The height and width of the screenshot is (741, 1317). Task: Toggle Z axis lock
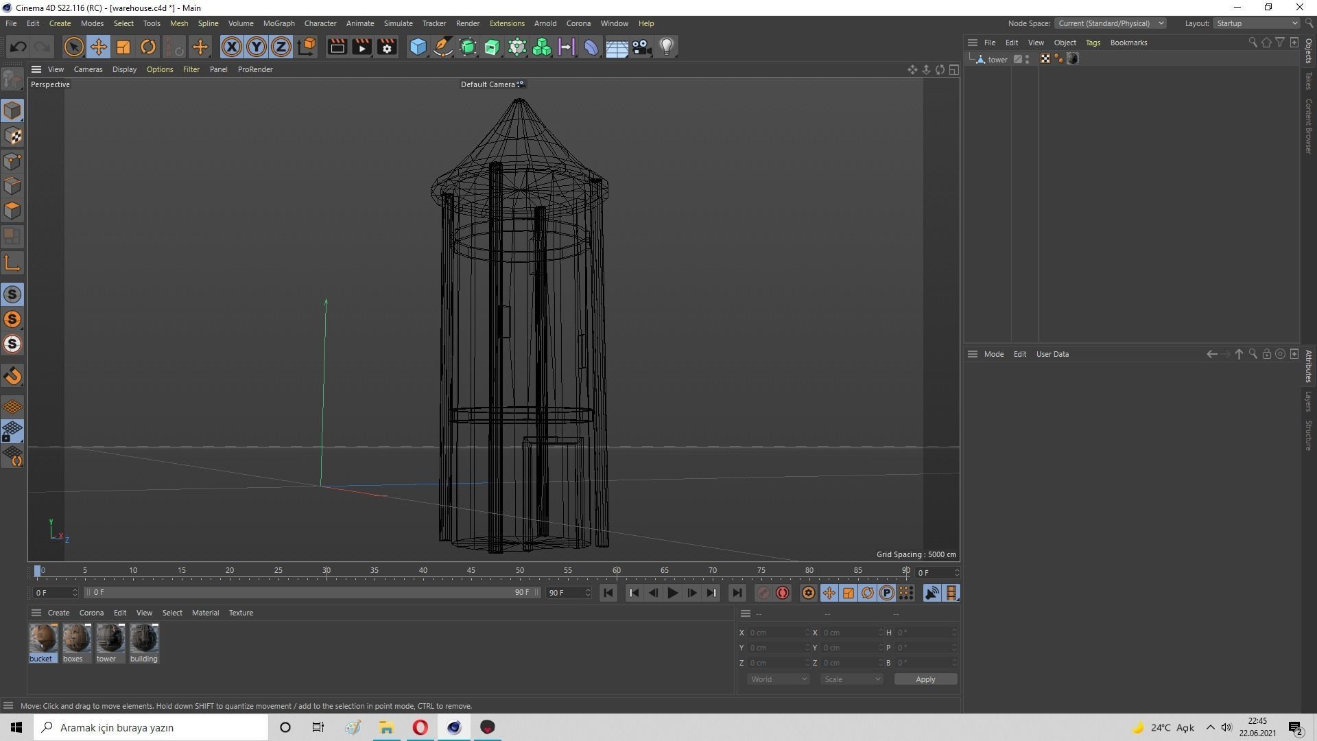pos(281,47)
